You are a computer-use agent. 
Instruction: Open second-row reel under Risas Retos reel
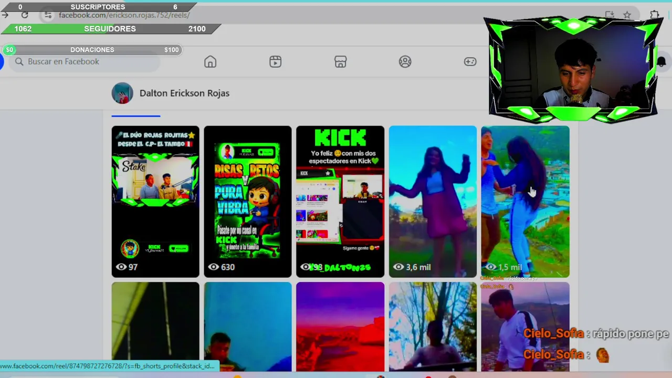(247, 327)
